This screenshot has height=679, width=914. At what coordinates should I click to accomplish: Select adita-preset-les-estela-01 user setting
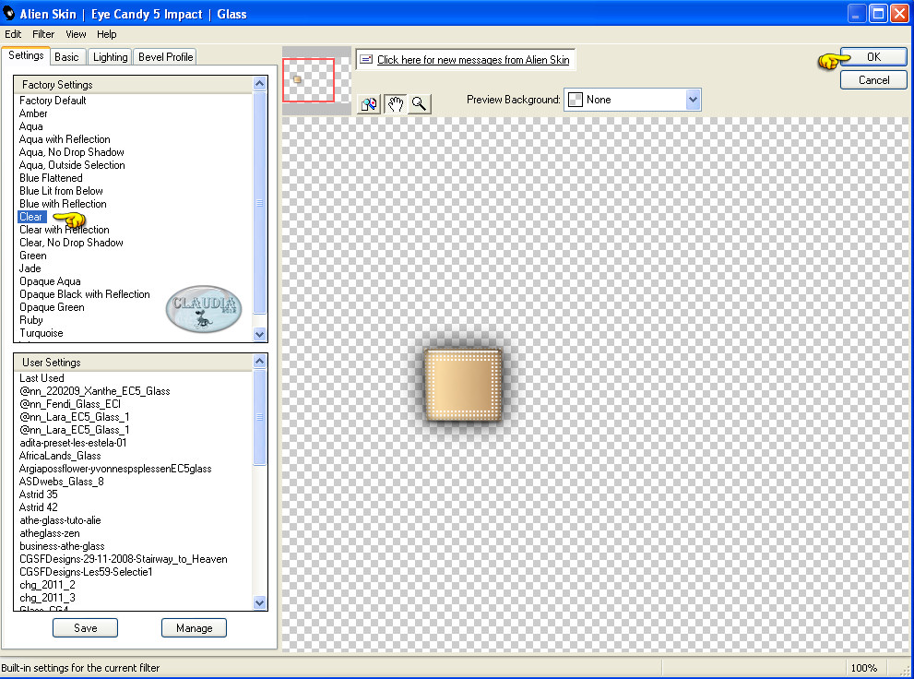point(73,443)
